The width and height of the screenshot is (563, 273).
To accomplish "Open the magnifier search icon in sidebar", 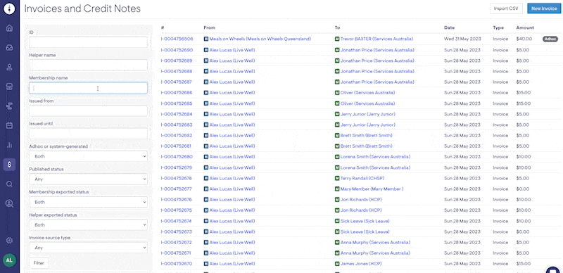I will coord(9,184).
